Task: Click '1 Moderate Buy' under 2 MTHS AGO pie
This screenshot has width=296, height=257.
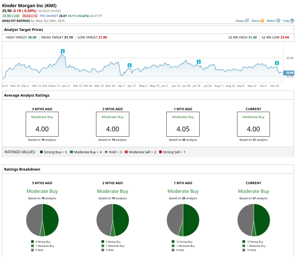Action: pyautogui.click(x=115, y=246)
